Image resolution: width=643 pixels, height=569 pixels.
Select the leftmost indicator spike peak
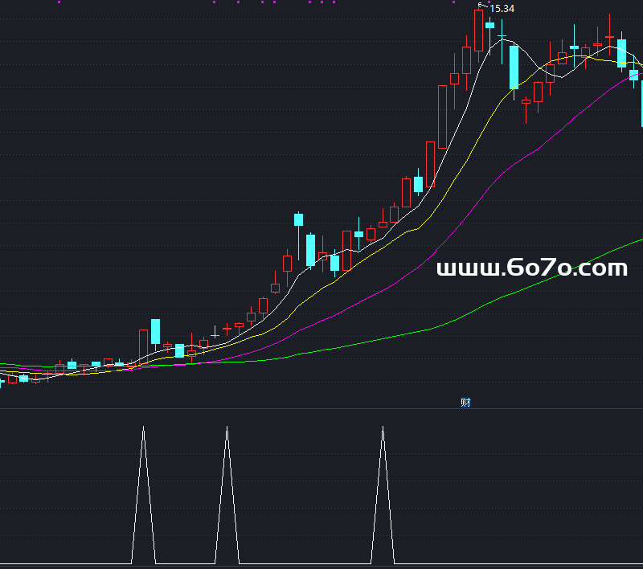(x=144, y=428)
